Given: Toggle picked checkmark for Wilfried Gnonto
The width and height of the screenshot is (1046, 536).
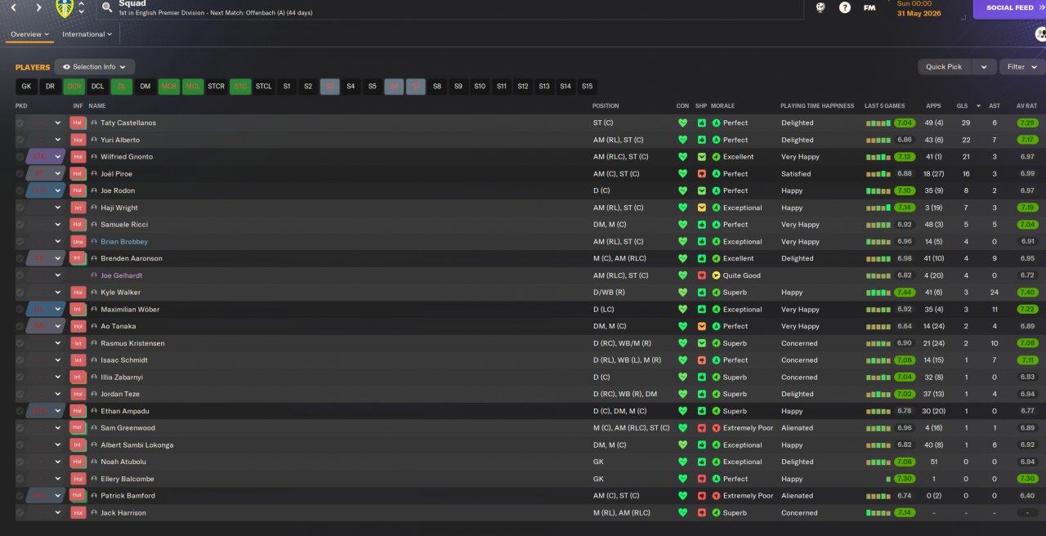Looking at the screenshot, I should click(20, 157).
